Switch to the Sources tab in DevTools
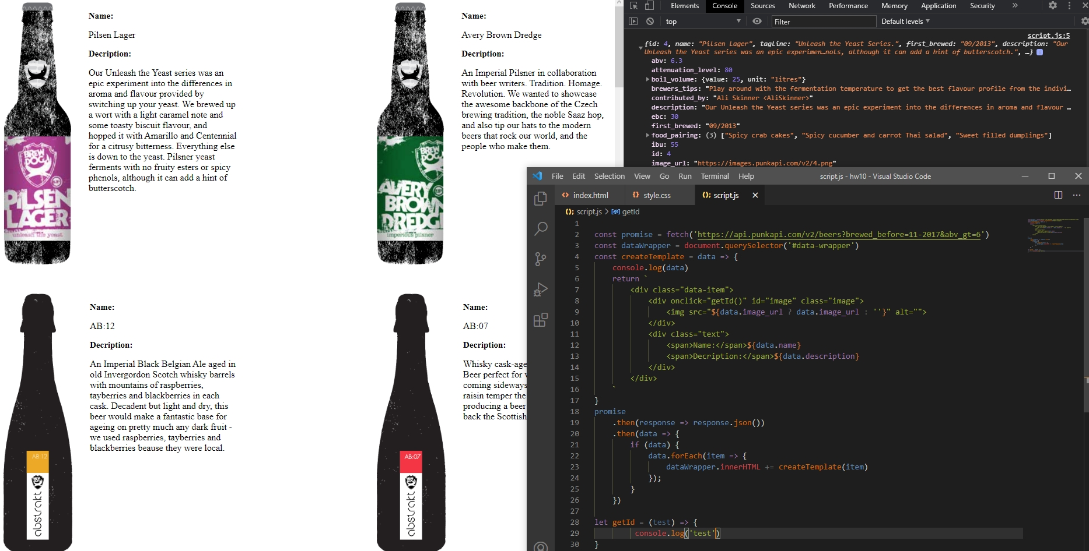Image resolution: width=1089 pixels, height=551 pixels. 763,6
